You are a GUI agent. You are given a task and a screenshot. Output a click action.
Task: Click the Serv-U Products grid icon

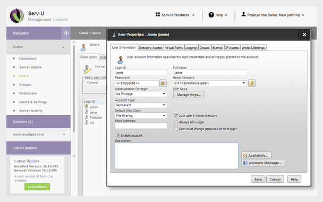158,14
